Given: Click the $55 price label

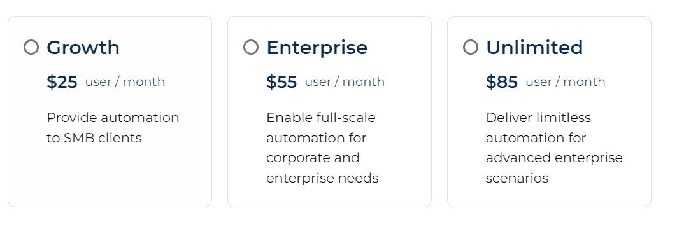Looking at the screenshot, I should click(x=281, y=81).
